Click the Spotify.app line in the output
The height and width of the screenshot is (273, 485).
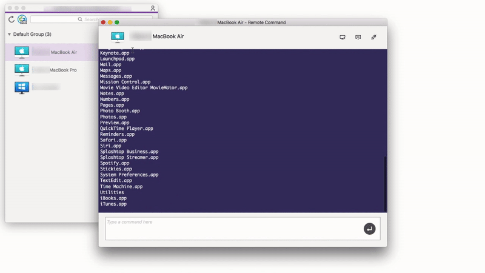[x=115, y=163]
